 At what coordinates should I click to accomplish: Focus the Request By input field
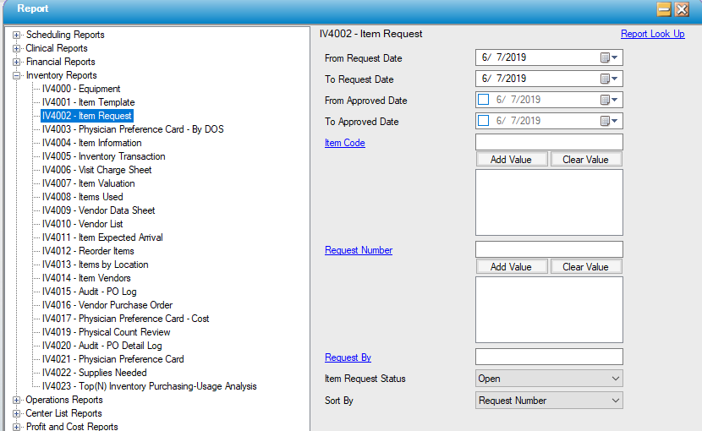549,357
